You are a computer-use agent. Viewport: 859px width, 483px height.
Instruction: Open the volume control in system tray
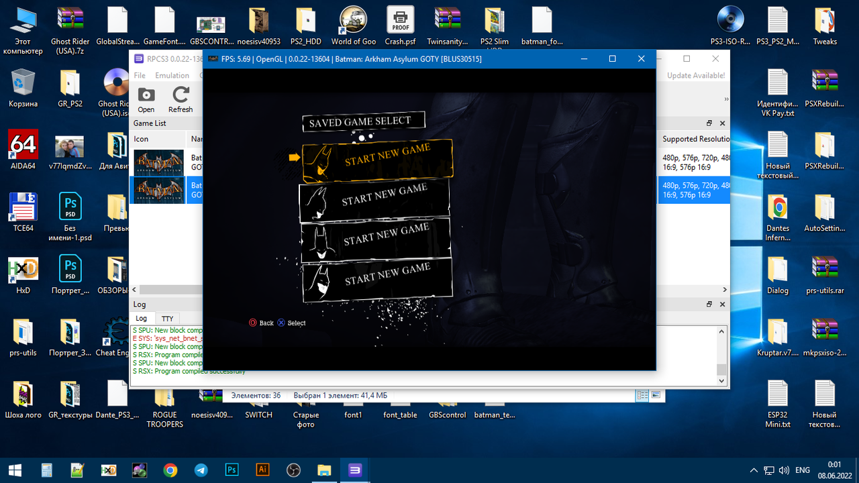click(x=785, y=470)
